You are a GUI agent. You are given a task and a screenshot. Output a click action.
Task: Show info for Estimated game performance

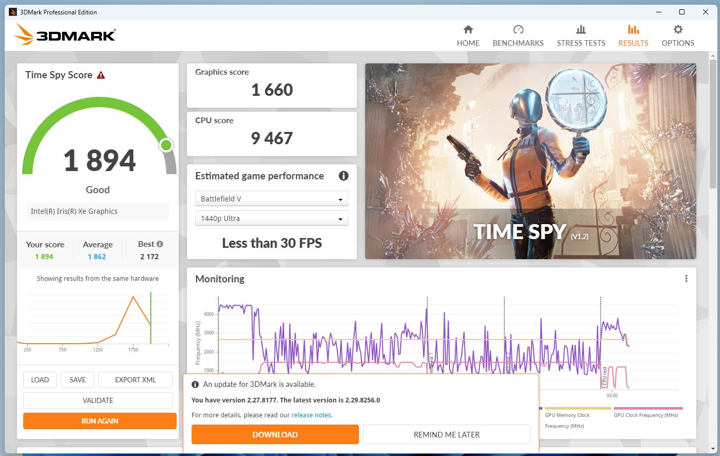(x=344, y=176)
